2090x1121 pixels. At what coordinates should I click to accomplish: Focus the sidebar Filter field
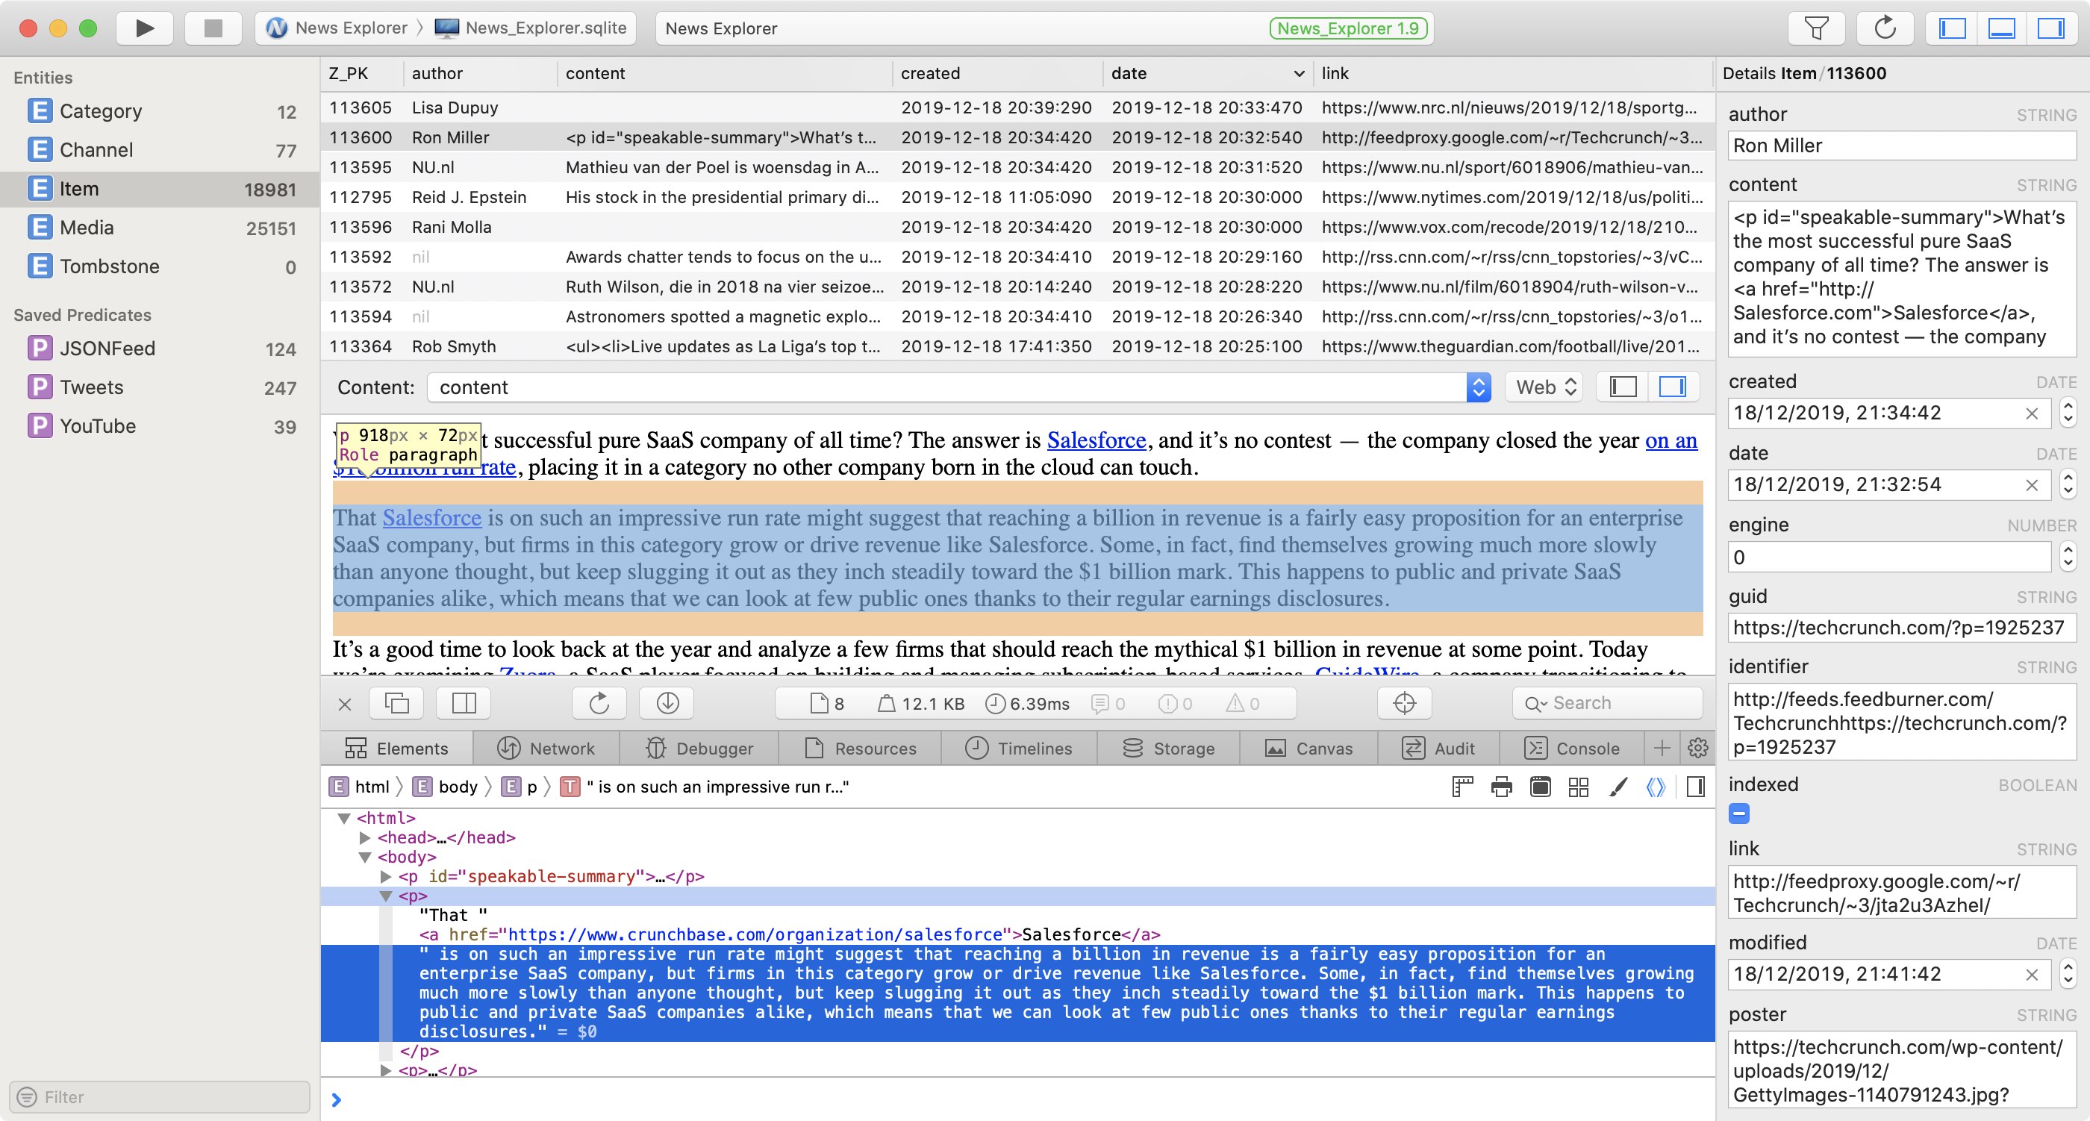click(160, 1096)
